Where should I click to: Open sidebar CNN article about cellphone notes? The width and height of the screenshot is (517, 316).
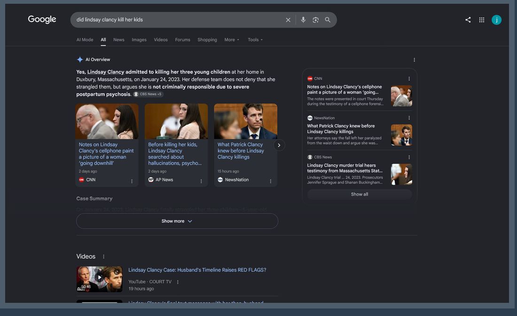point(345,90)
